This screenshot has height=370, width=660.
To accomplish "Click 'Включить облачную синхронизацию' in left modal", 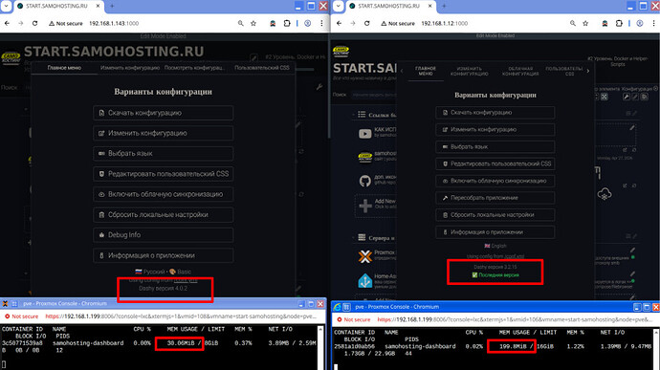I will [x=164, y=194].
